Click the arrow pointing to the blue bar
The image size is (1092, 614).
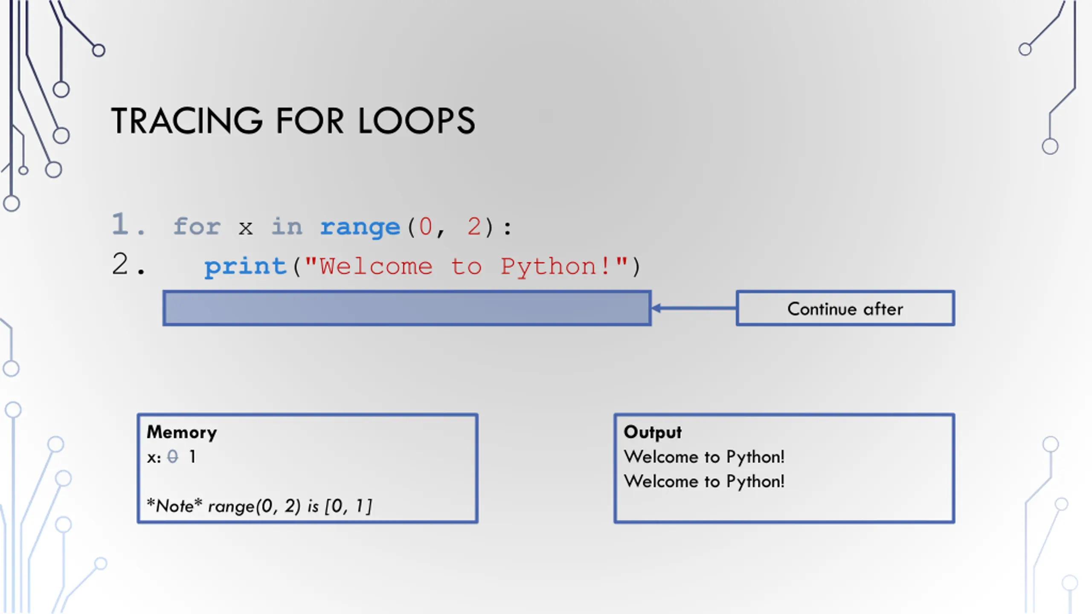(694, 308)
